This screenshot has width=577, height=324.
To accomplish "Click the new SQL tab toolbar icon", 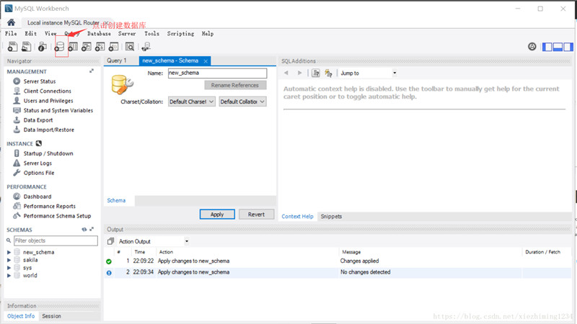I will tap(12, 47).
